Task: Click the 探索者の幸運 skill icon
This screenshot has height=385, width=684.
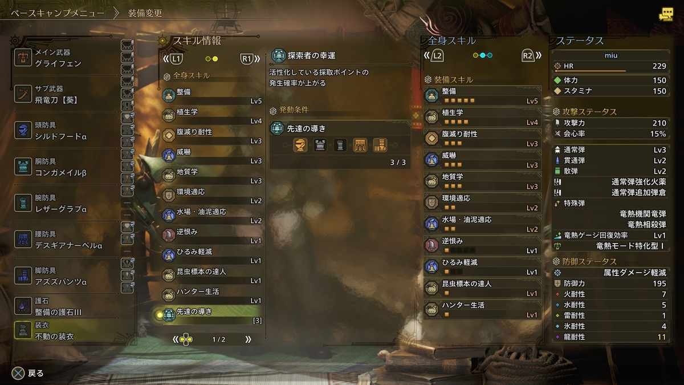Action: [278, 55]
